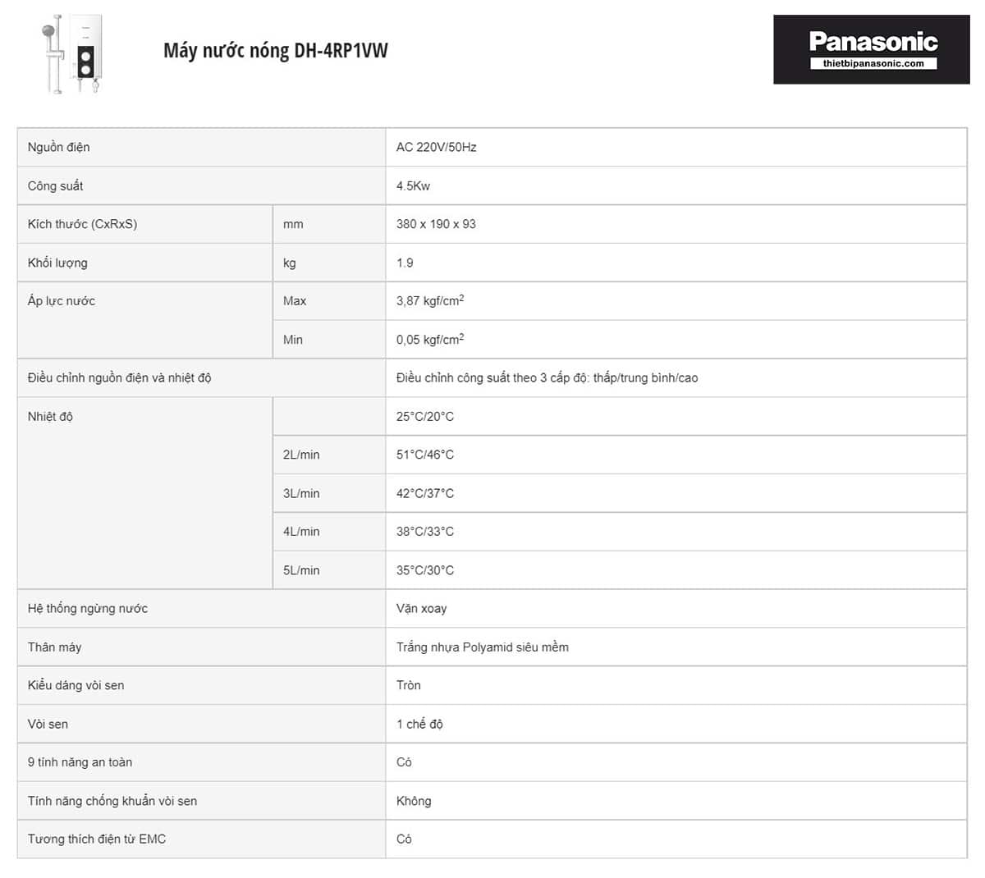Click the Khối lượng row label
The height and width of the screenshot is (878, 985).
(57, 263)
